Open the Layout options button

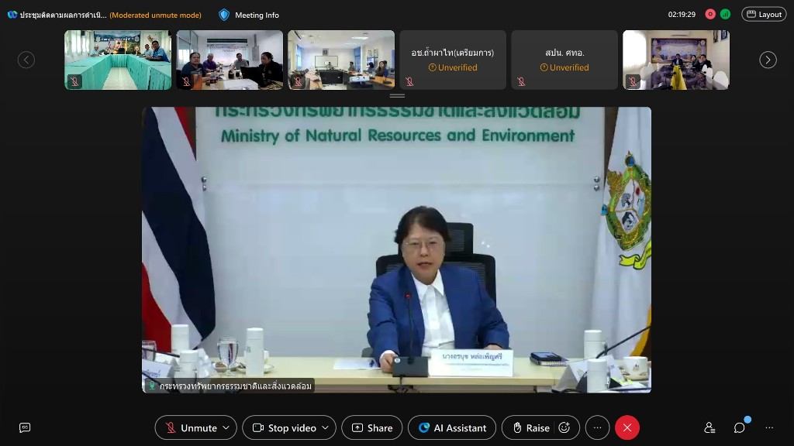[x=764, y=14]
